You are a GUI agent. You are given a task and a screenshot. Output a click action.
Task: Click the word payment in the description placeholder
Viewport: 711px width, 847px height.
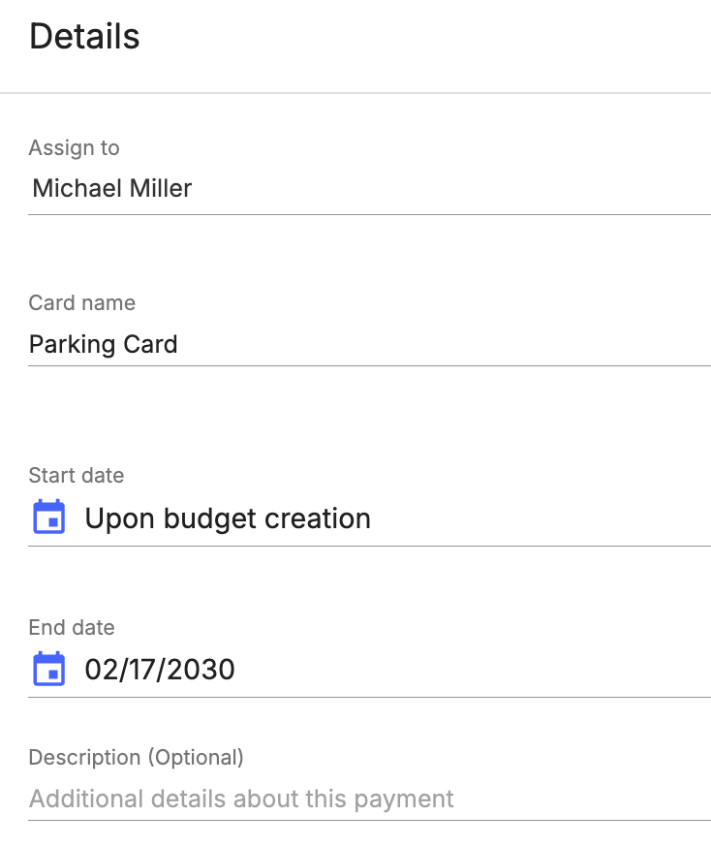(409, 800)
